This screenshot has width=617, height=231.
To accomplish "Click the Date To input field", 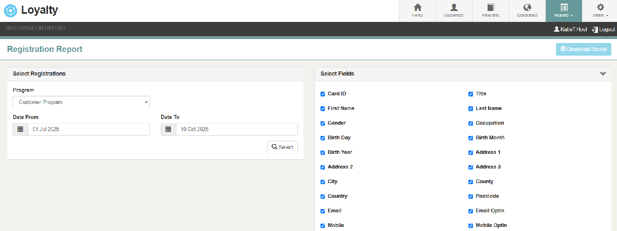I will (236, 130).
